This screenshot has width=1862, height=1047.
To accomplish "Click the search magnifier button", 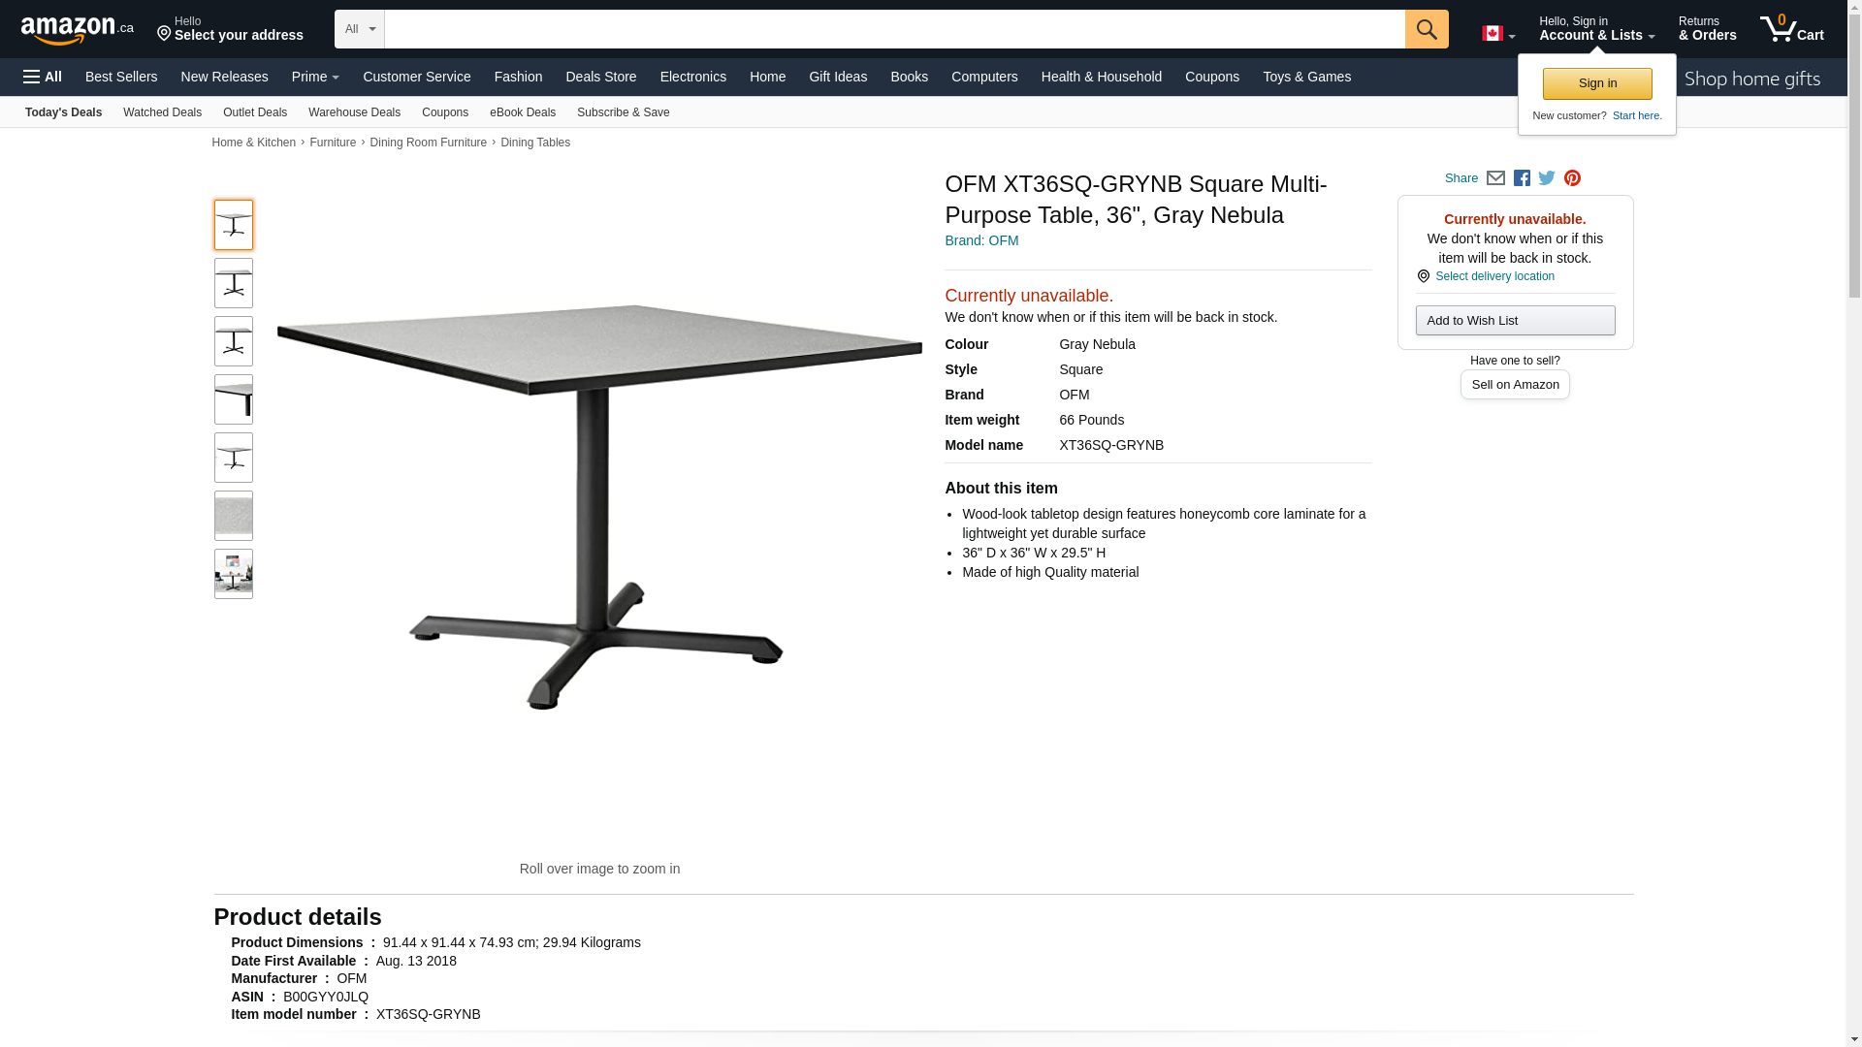I will click(x=1426, y=29).
